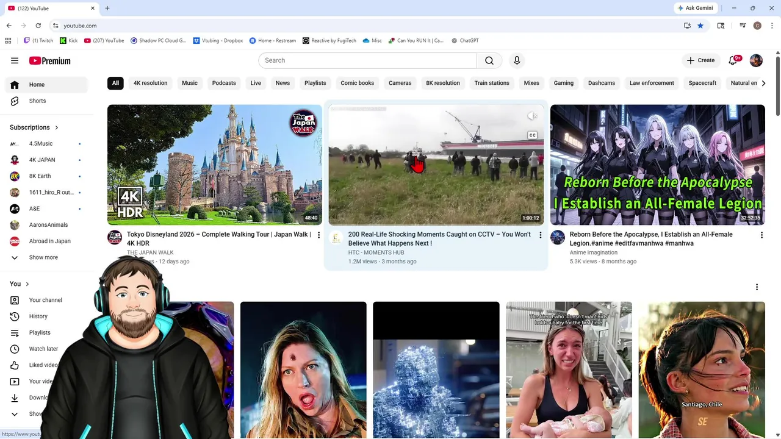781x439 pixels.
Task: Open the Can You RUN It bookmark
Action: point(416,41)
